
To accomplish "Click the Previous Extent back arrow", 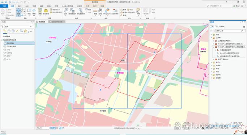I will coord(22,15).
